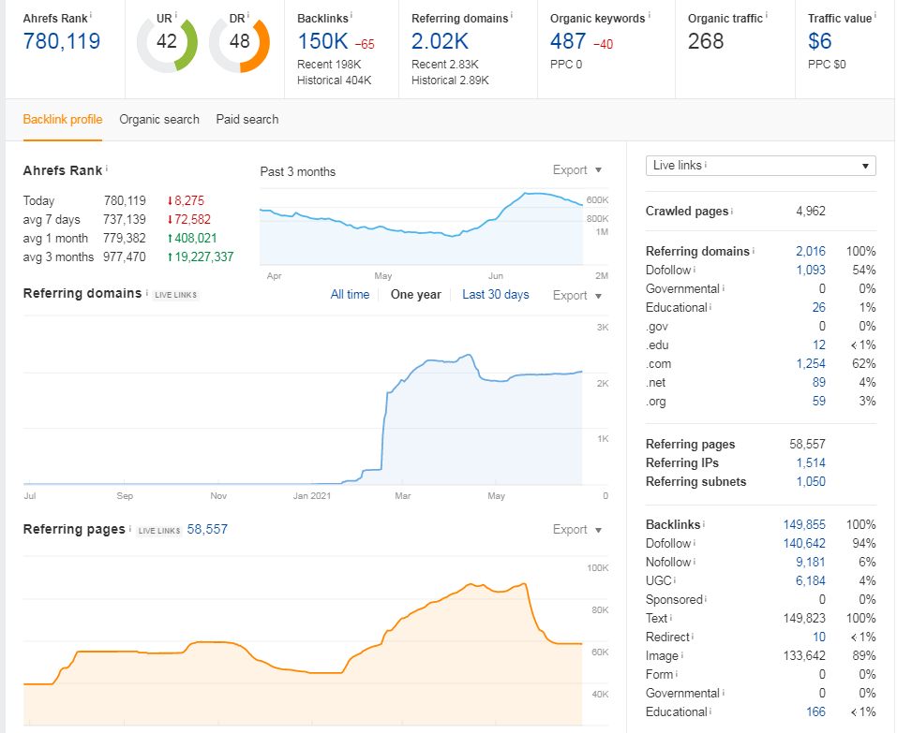Open Nofollow backlinks 9,181
Image resolution: width=897 pixels, height=733 pixels.
(x=811, y=563)
